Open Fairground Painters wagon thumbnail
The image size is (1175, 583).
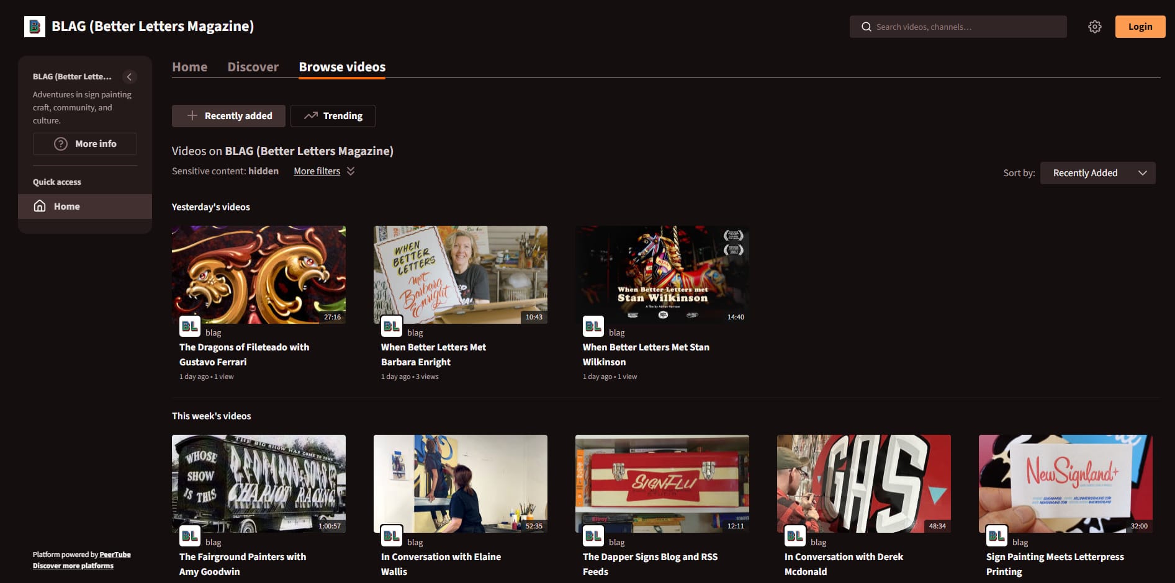point(259,484)
